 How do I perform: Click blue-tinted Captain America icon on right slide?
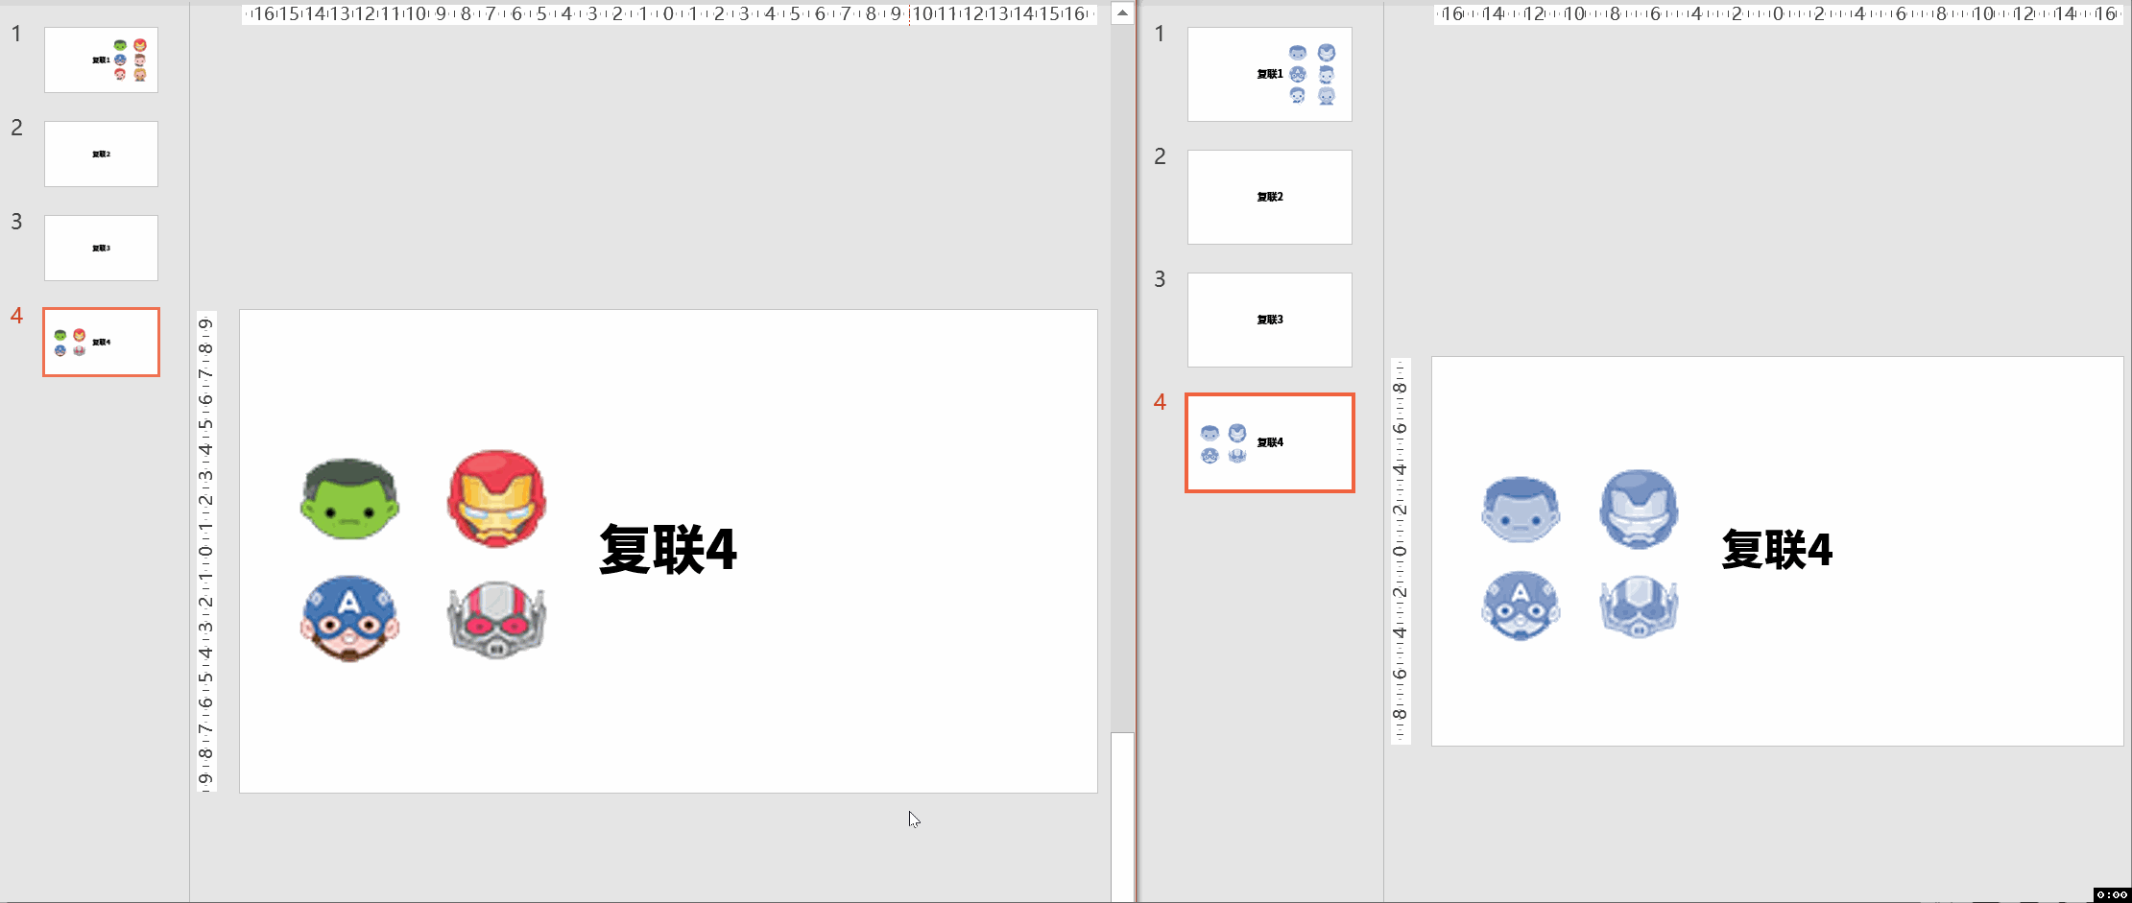coord(1521,606)
